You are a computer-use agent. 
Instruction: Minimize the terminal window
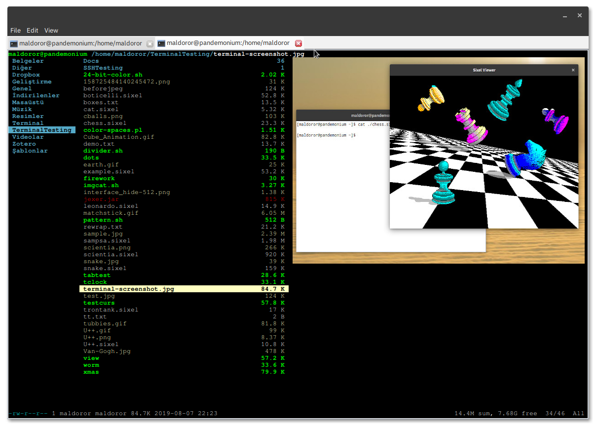[x=565, y=16]
